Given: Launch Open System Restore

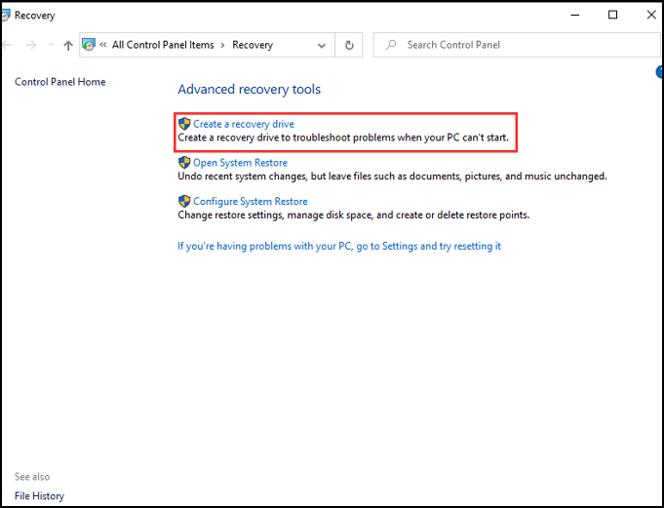Looking at the screenshot, I should pyautogui.click(x=240, y=163).
